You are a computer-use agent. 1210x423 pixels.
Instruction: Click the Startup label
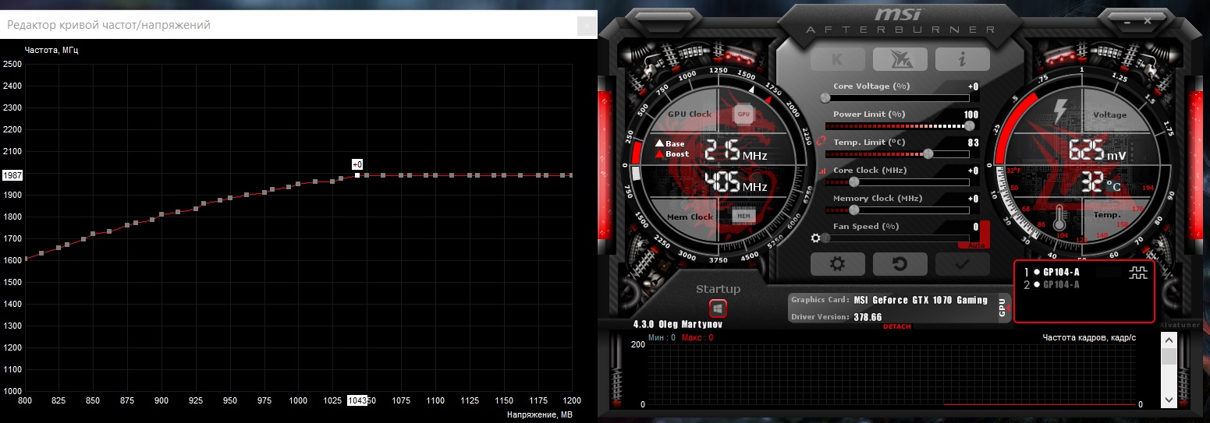point(718,289)
